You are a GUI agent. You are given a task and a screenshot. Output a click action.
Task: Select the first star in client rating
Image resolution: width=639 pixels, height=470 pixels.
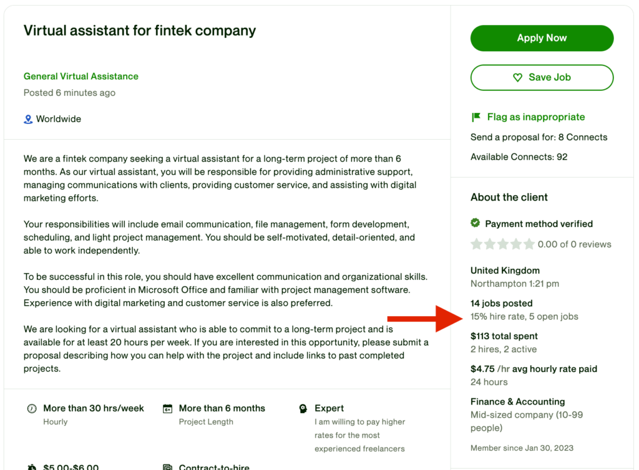pyautogui.click(x=477, y=244)
